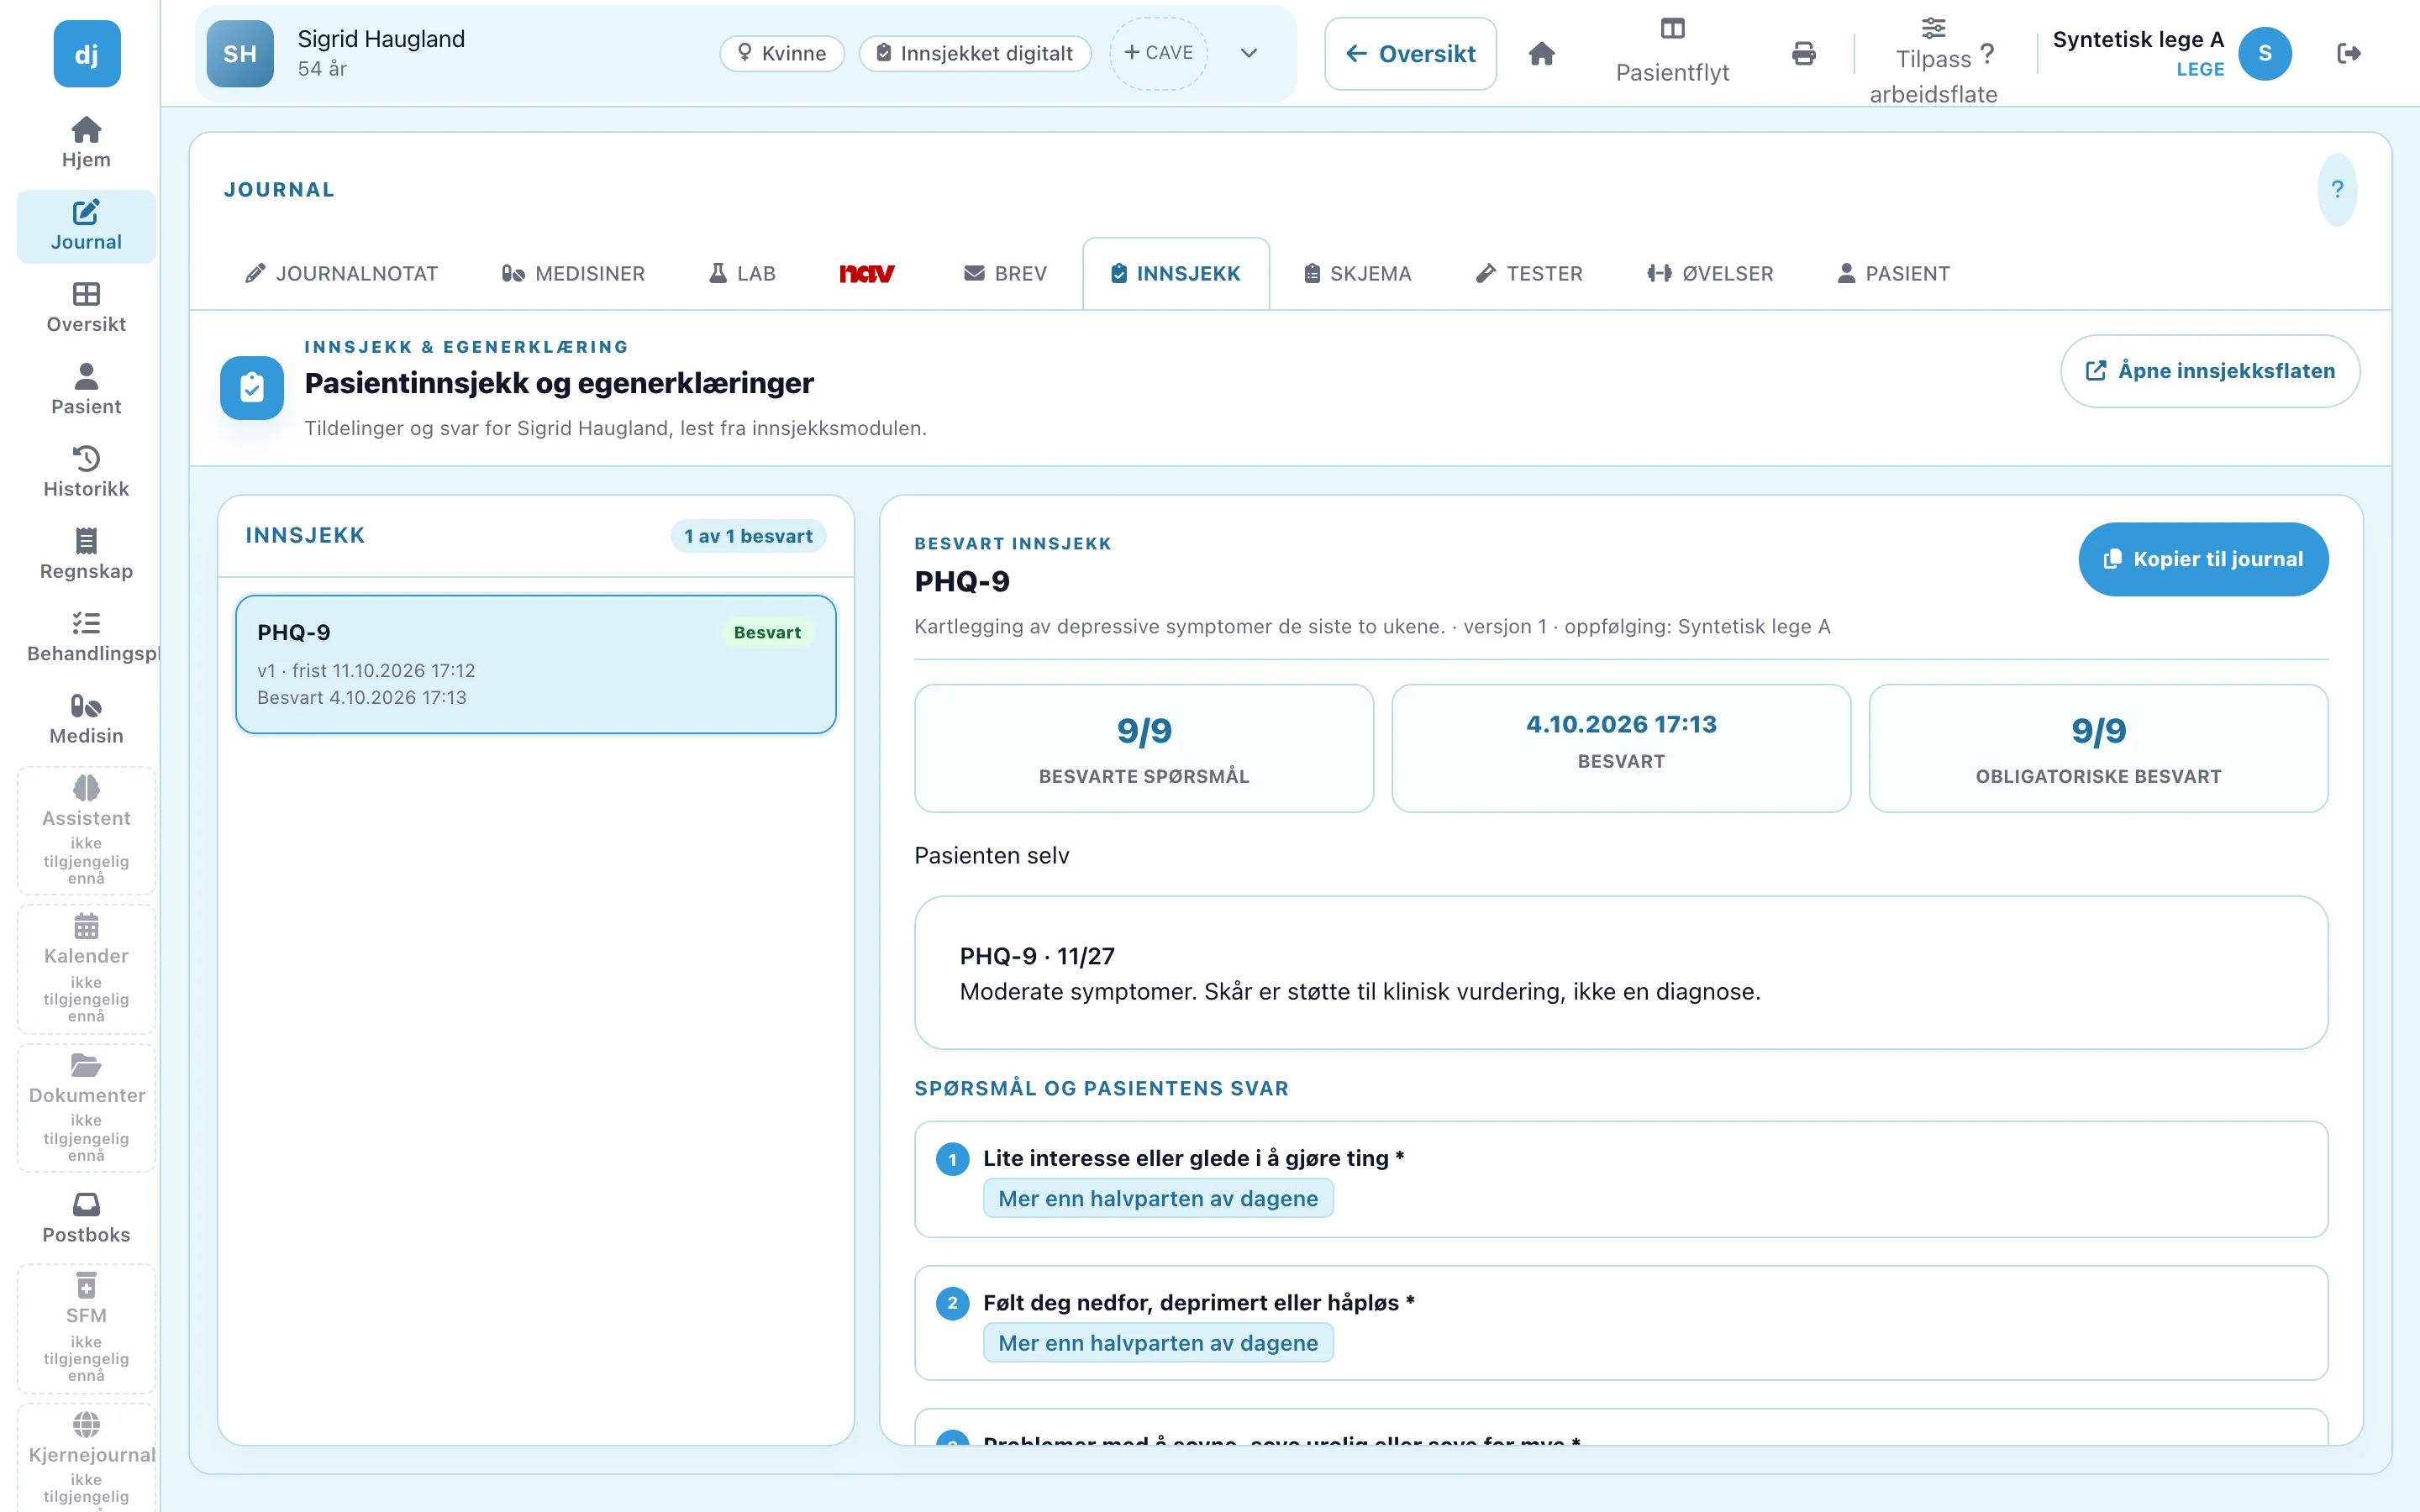Click user avatar S
Screen dimensions: 2420x1512
[2265, 54]
